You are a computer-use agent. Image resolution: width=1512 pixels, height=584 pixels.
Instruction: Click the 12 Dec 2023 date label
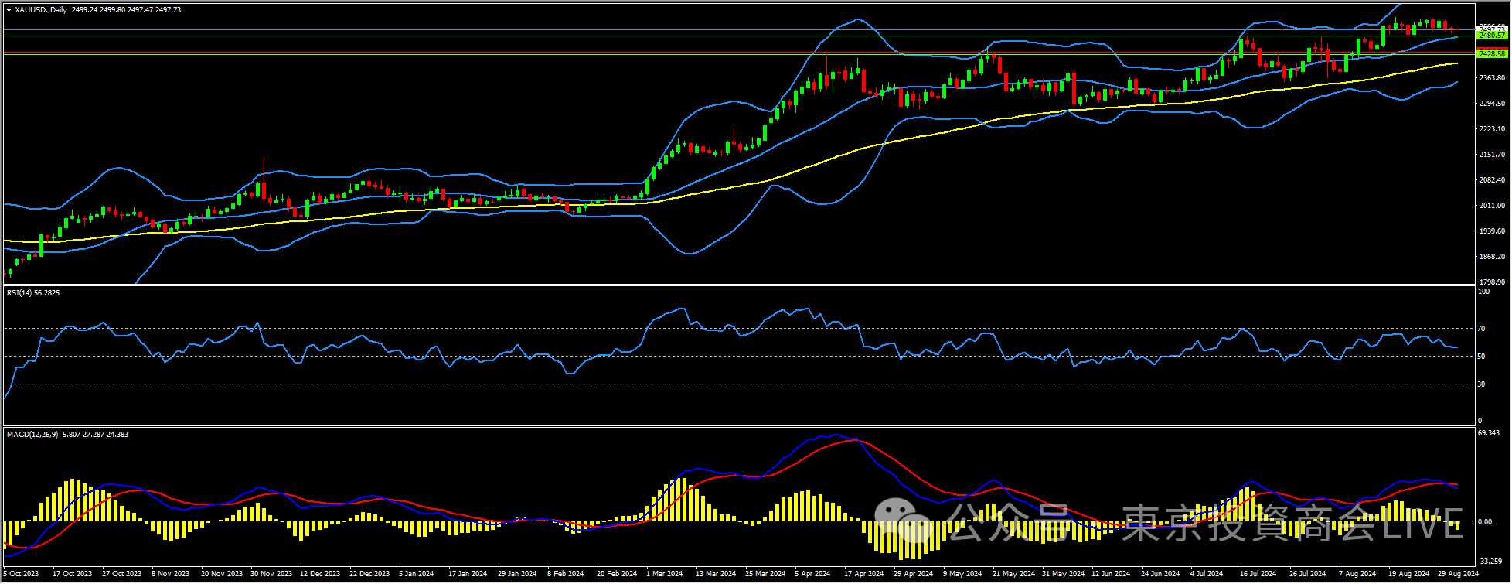click(320, 574)
